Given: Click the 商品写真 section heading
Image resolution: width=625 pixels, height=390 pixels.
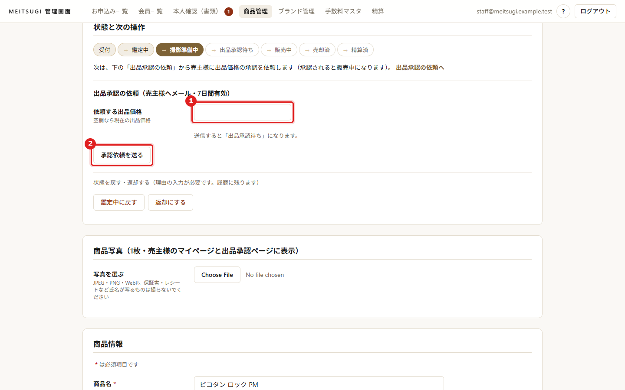Looking at the screenshot, I should tap(197, 251).
